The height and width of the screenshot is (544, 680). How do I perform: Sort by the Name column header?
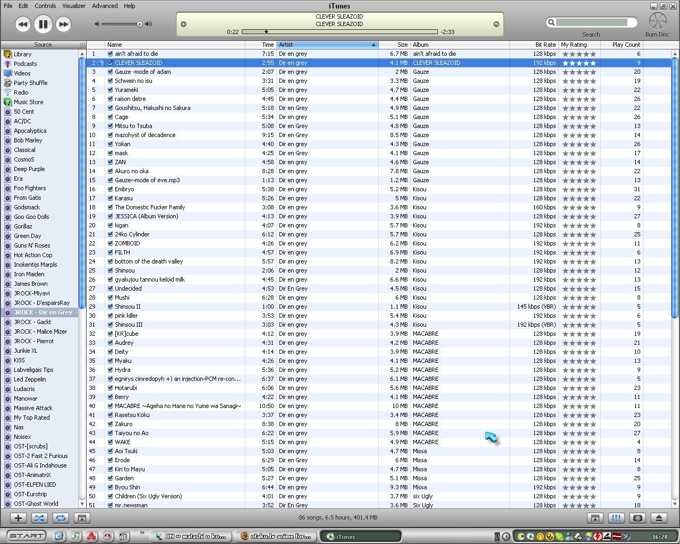[175, 45]
